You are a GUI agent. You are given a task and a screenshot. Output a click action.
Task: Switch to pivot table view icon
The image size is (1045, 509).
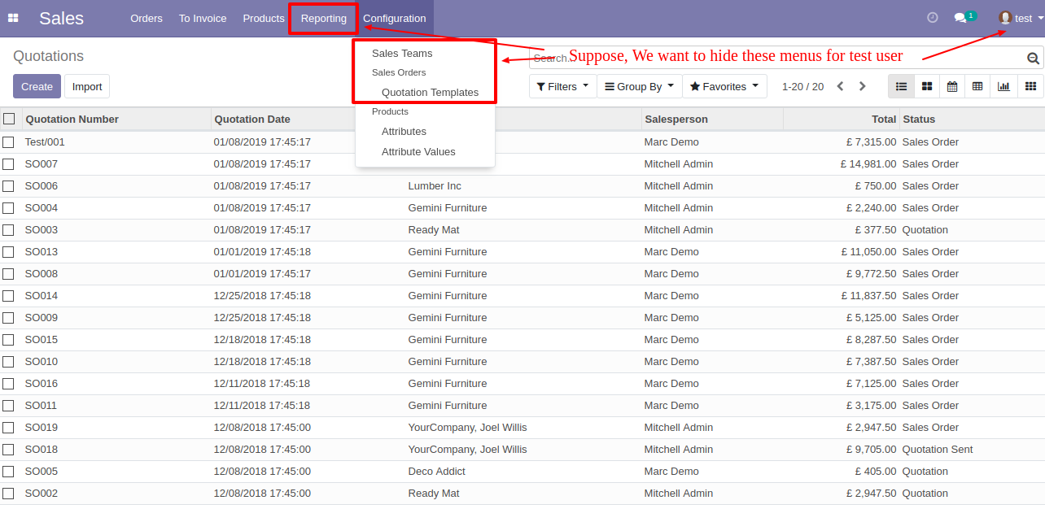coord(977,86)
